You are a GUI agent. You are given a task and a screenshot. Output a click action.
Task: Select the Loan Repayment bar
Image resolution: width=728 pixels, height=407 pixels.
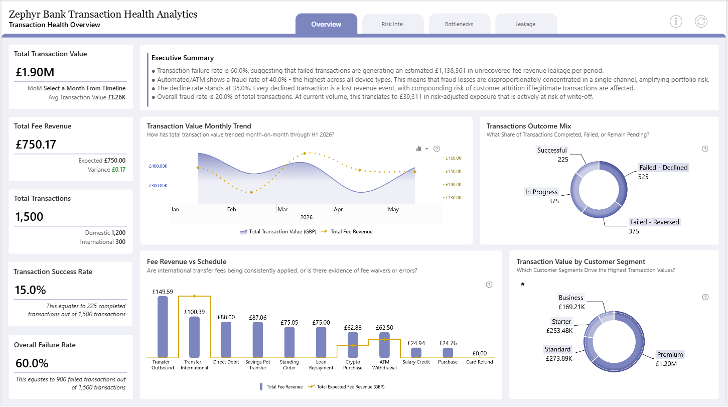[x=321, y=342]
